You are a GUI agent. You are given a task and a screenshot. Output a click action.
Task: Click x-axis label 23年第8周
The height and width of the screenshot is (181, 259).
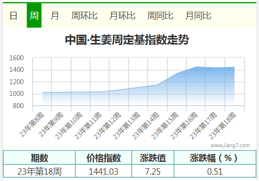tap(32, 125)
